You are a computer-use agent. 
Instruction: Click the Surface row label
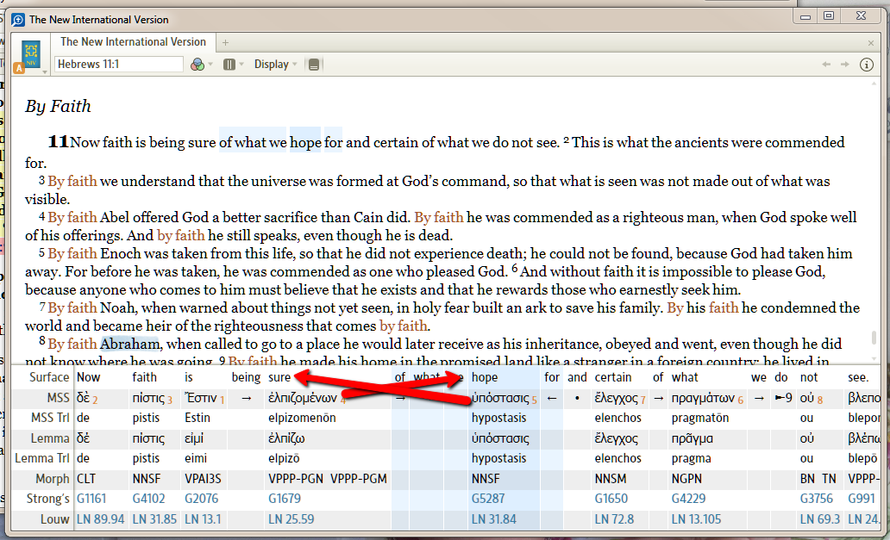coord(49,377)
